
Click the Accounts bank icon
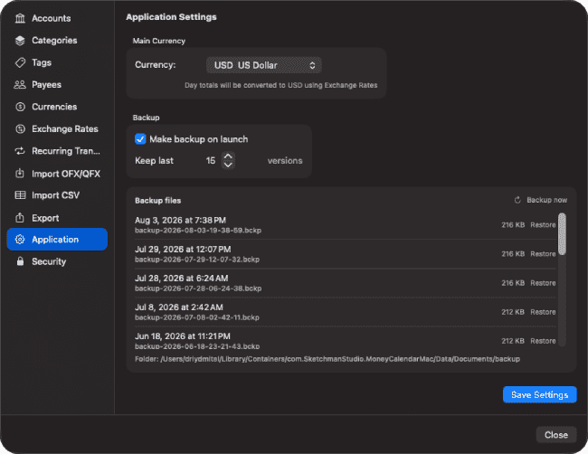pos(20,18)
